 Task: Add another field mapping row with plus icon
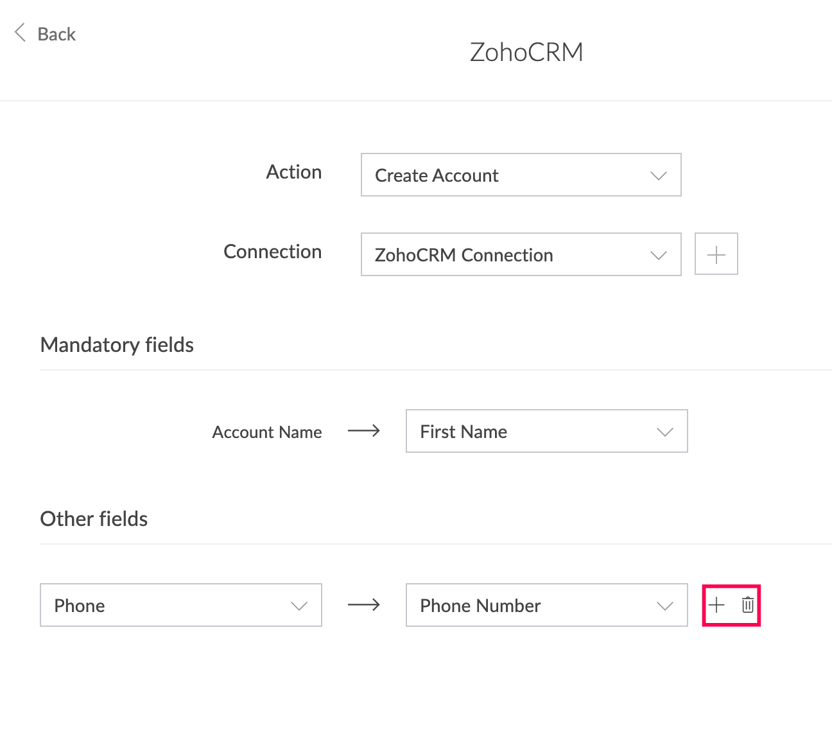coord(716,604)
